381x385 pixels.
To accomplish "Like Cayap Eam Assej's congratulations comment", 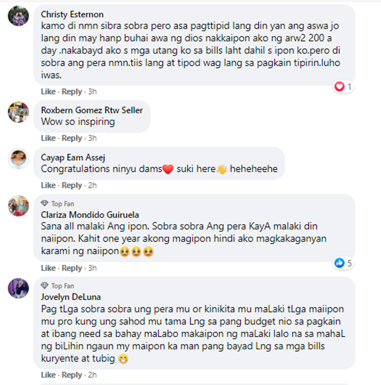I will [48, 185].
